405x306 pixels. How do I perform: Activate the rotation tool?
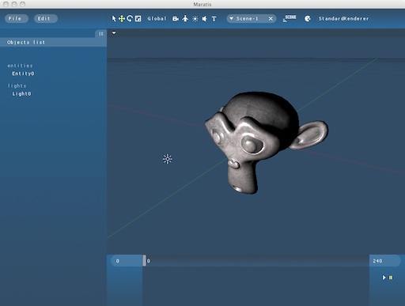130,19
